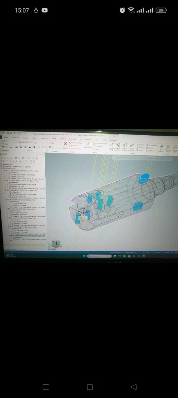The image size is (178, 398).
Task: Click Windows Start button on taskbar
Action: click(84, 256)
